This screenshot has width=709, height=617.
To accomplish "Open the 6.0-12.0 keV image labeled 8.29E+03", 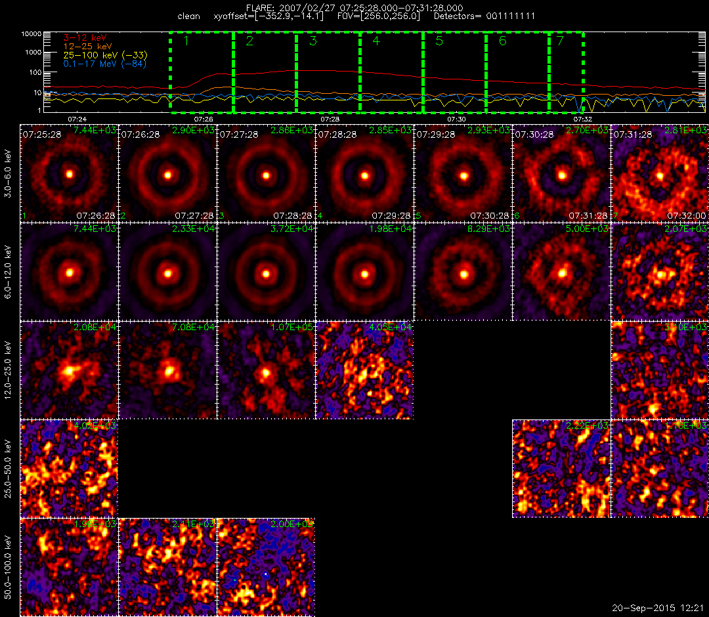I will point(463,272).
